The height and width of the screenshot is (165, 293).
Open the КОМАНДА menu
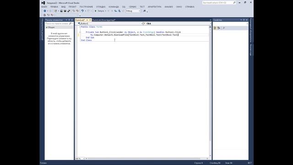pyautogui.click(x=114, y=7)
